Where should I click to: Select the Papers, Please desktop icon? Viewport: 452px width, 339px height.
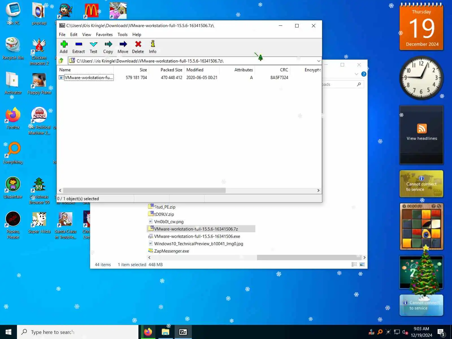point(13,225)
